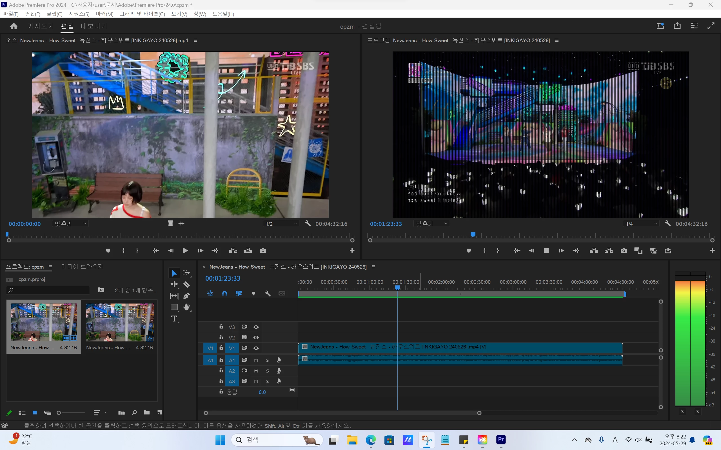Screen dimensions: 721x450
Task: Switch to 미디어 브라우저 tab
Action: point(82,266)
